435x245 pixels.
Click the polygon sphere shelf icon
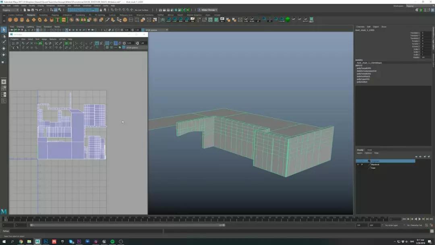[10, 20]
